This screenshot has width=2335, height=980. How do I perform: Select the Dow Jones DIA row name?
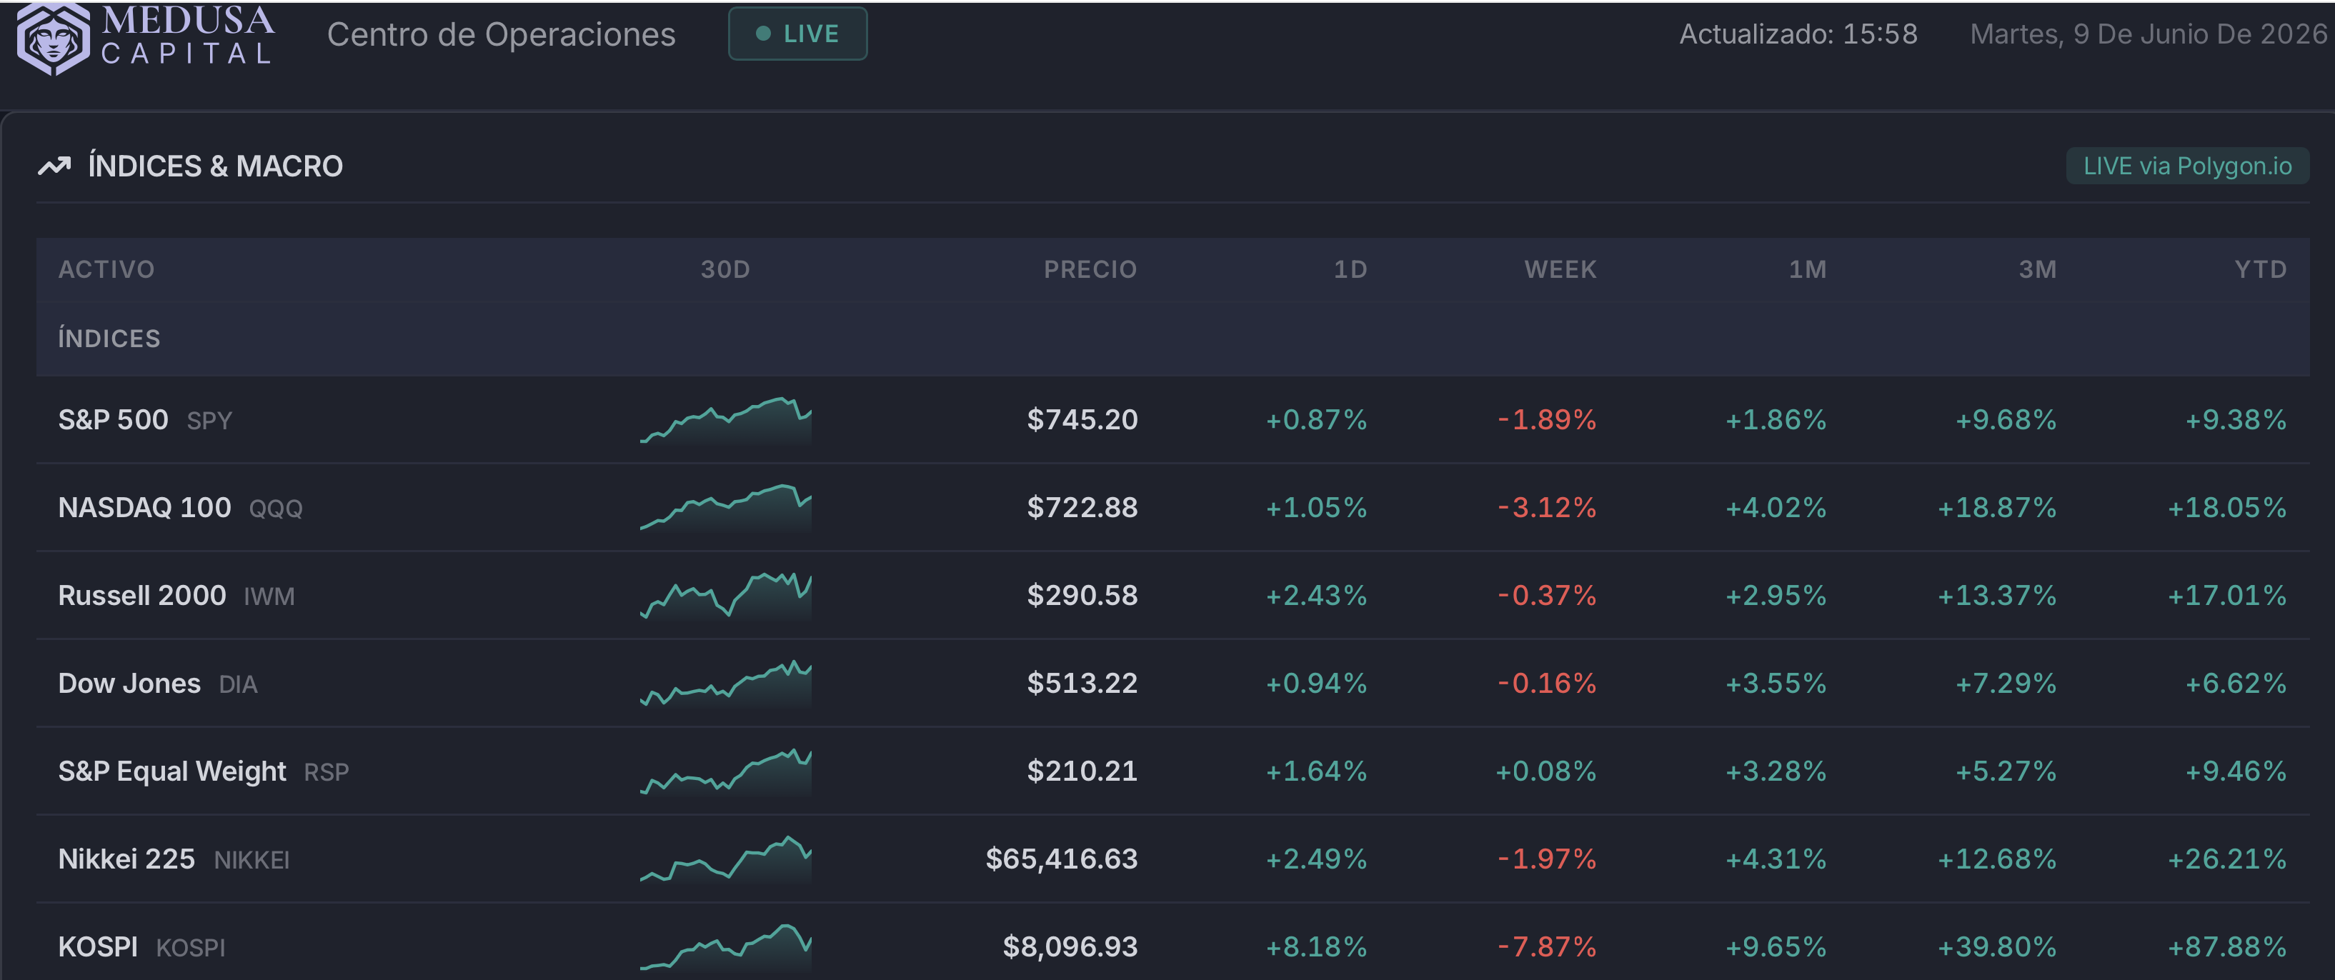(158, 684)
